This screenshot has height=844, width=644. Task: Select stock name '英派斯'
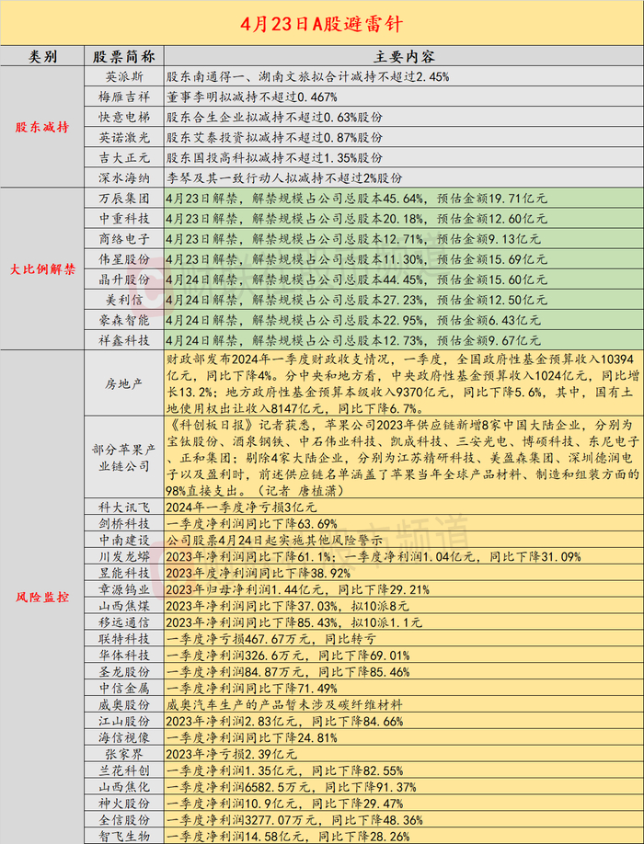point(124,77)
